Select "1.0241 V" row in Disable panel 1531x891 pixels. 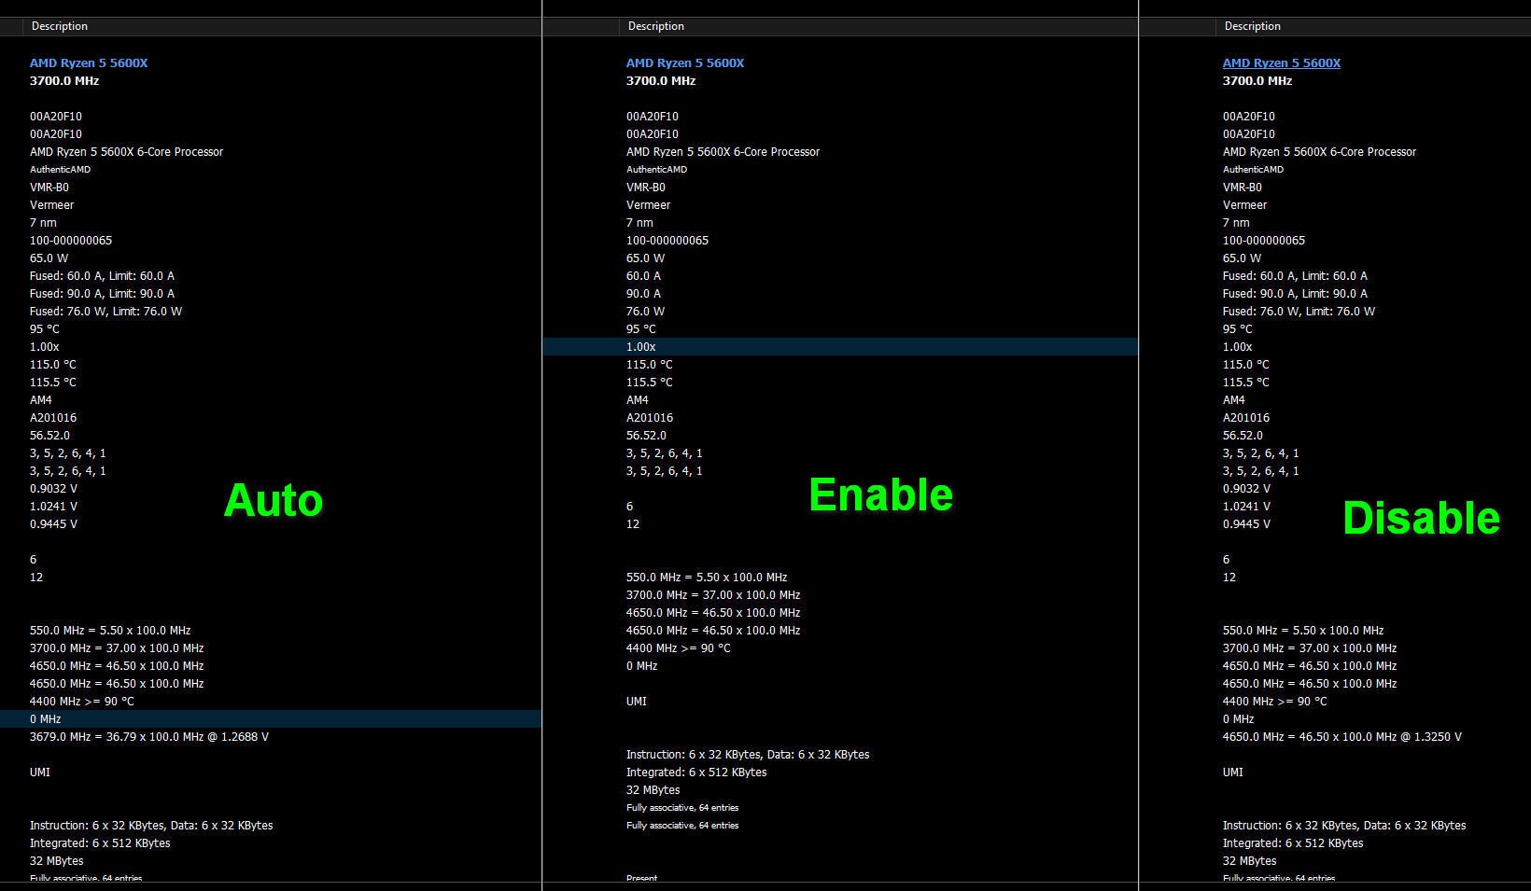1247,507
